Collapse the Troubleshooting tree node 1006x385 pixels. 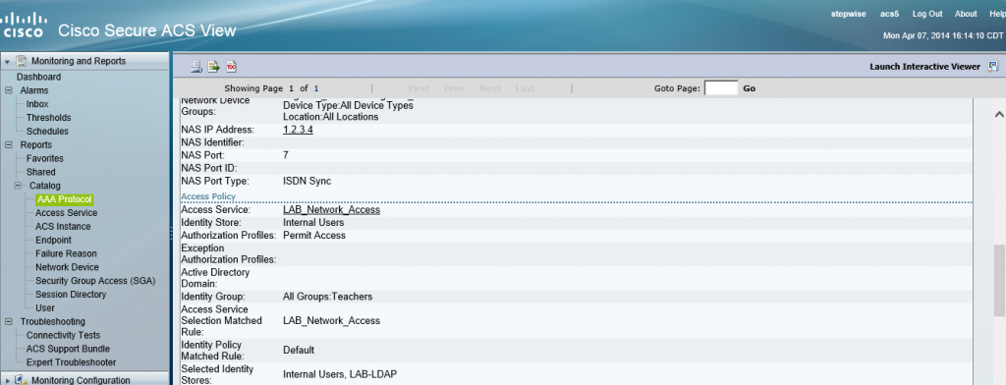(8, 321)
